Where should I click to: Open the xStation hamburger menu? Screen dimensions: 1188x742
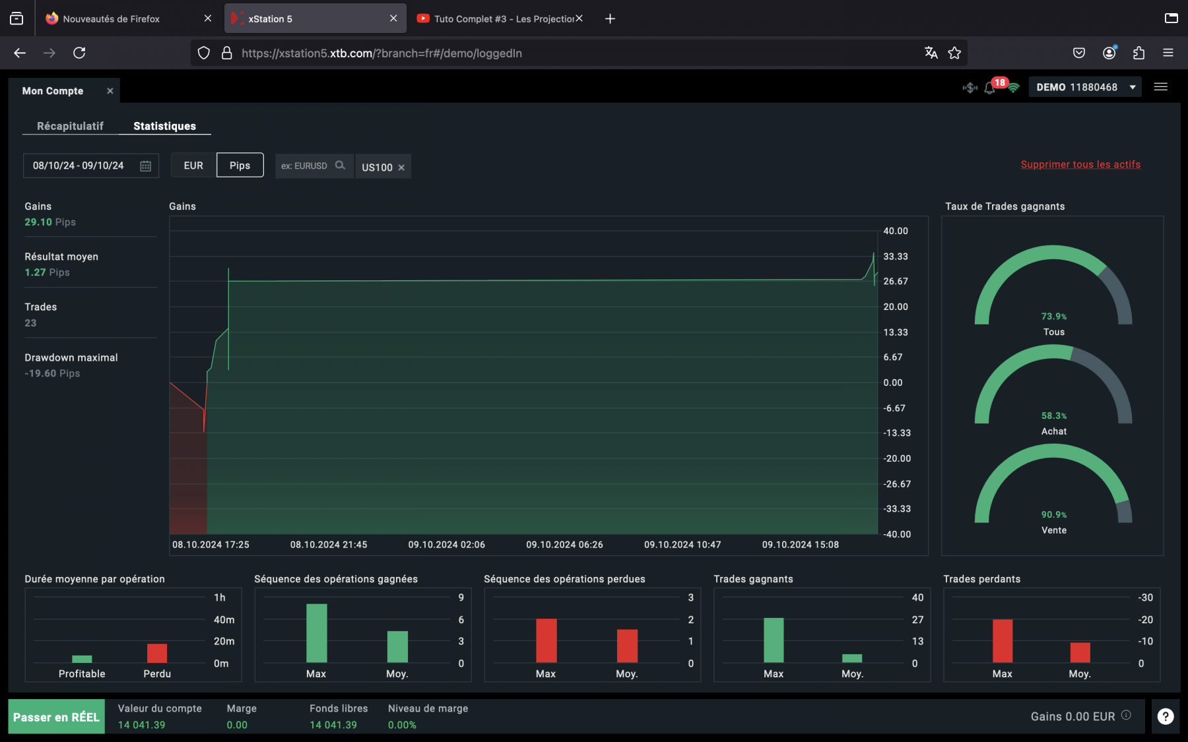tap(1160, 87)
